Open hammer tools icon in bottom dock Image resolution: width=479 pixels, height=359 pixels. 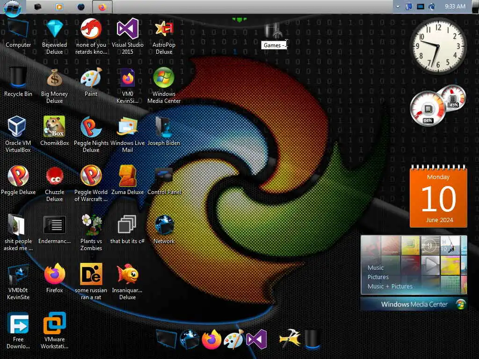click(x=290, y=338)
